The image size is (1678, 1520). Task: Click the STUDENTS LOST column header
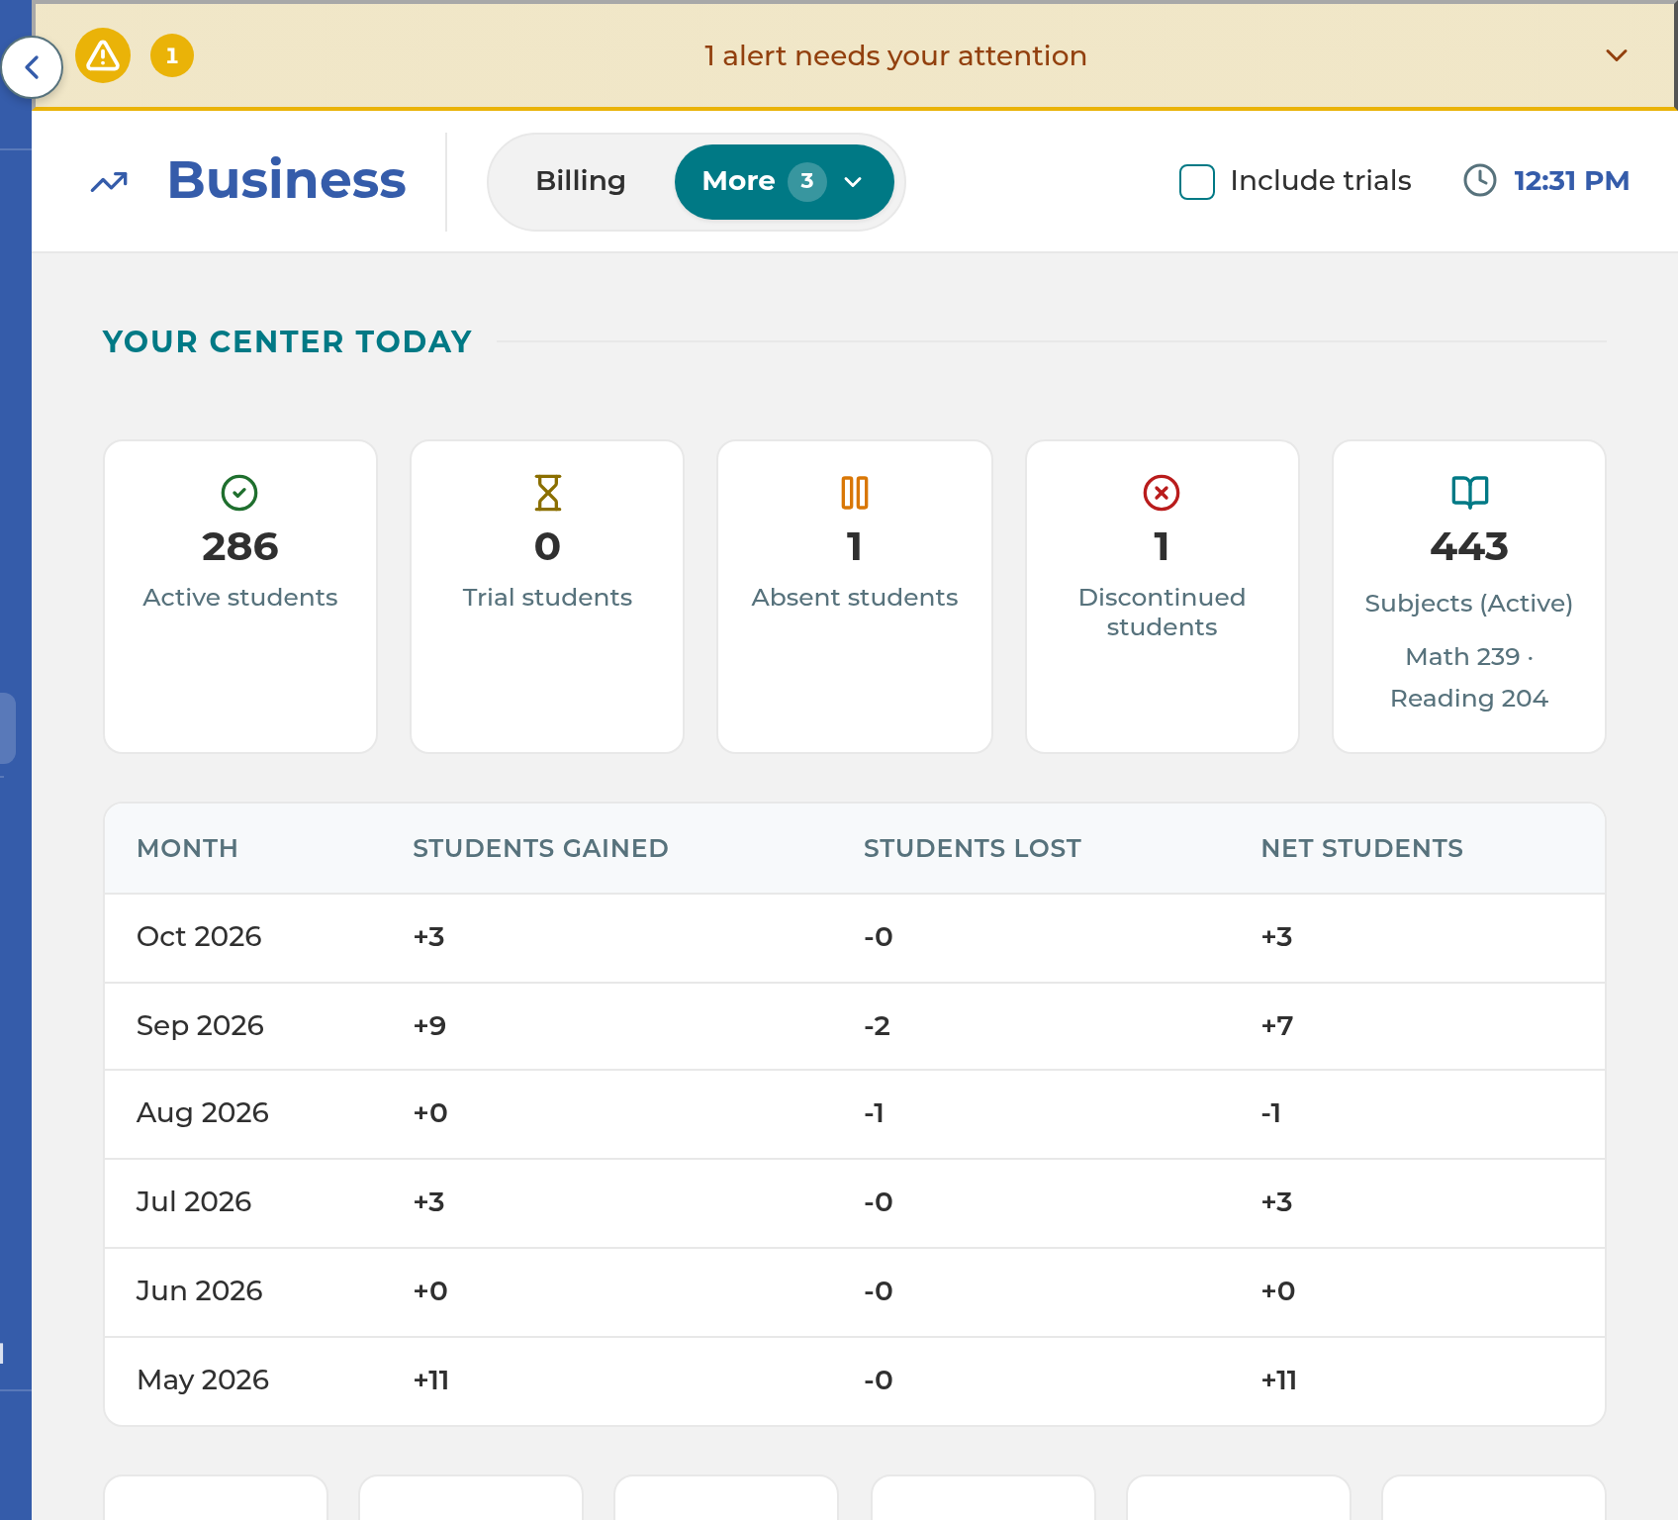click(x=972, y=848)
